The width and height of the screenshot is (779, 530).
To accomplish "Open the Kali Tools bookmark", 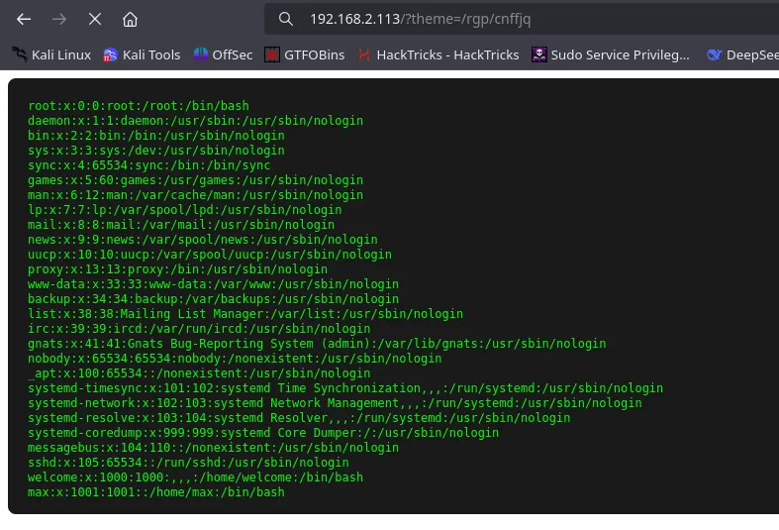I will click(x=142, y=54).
